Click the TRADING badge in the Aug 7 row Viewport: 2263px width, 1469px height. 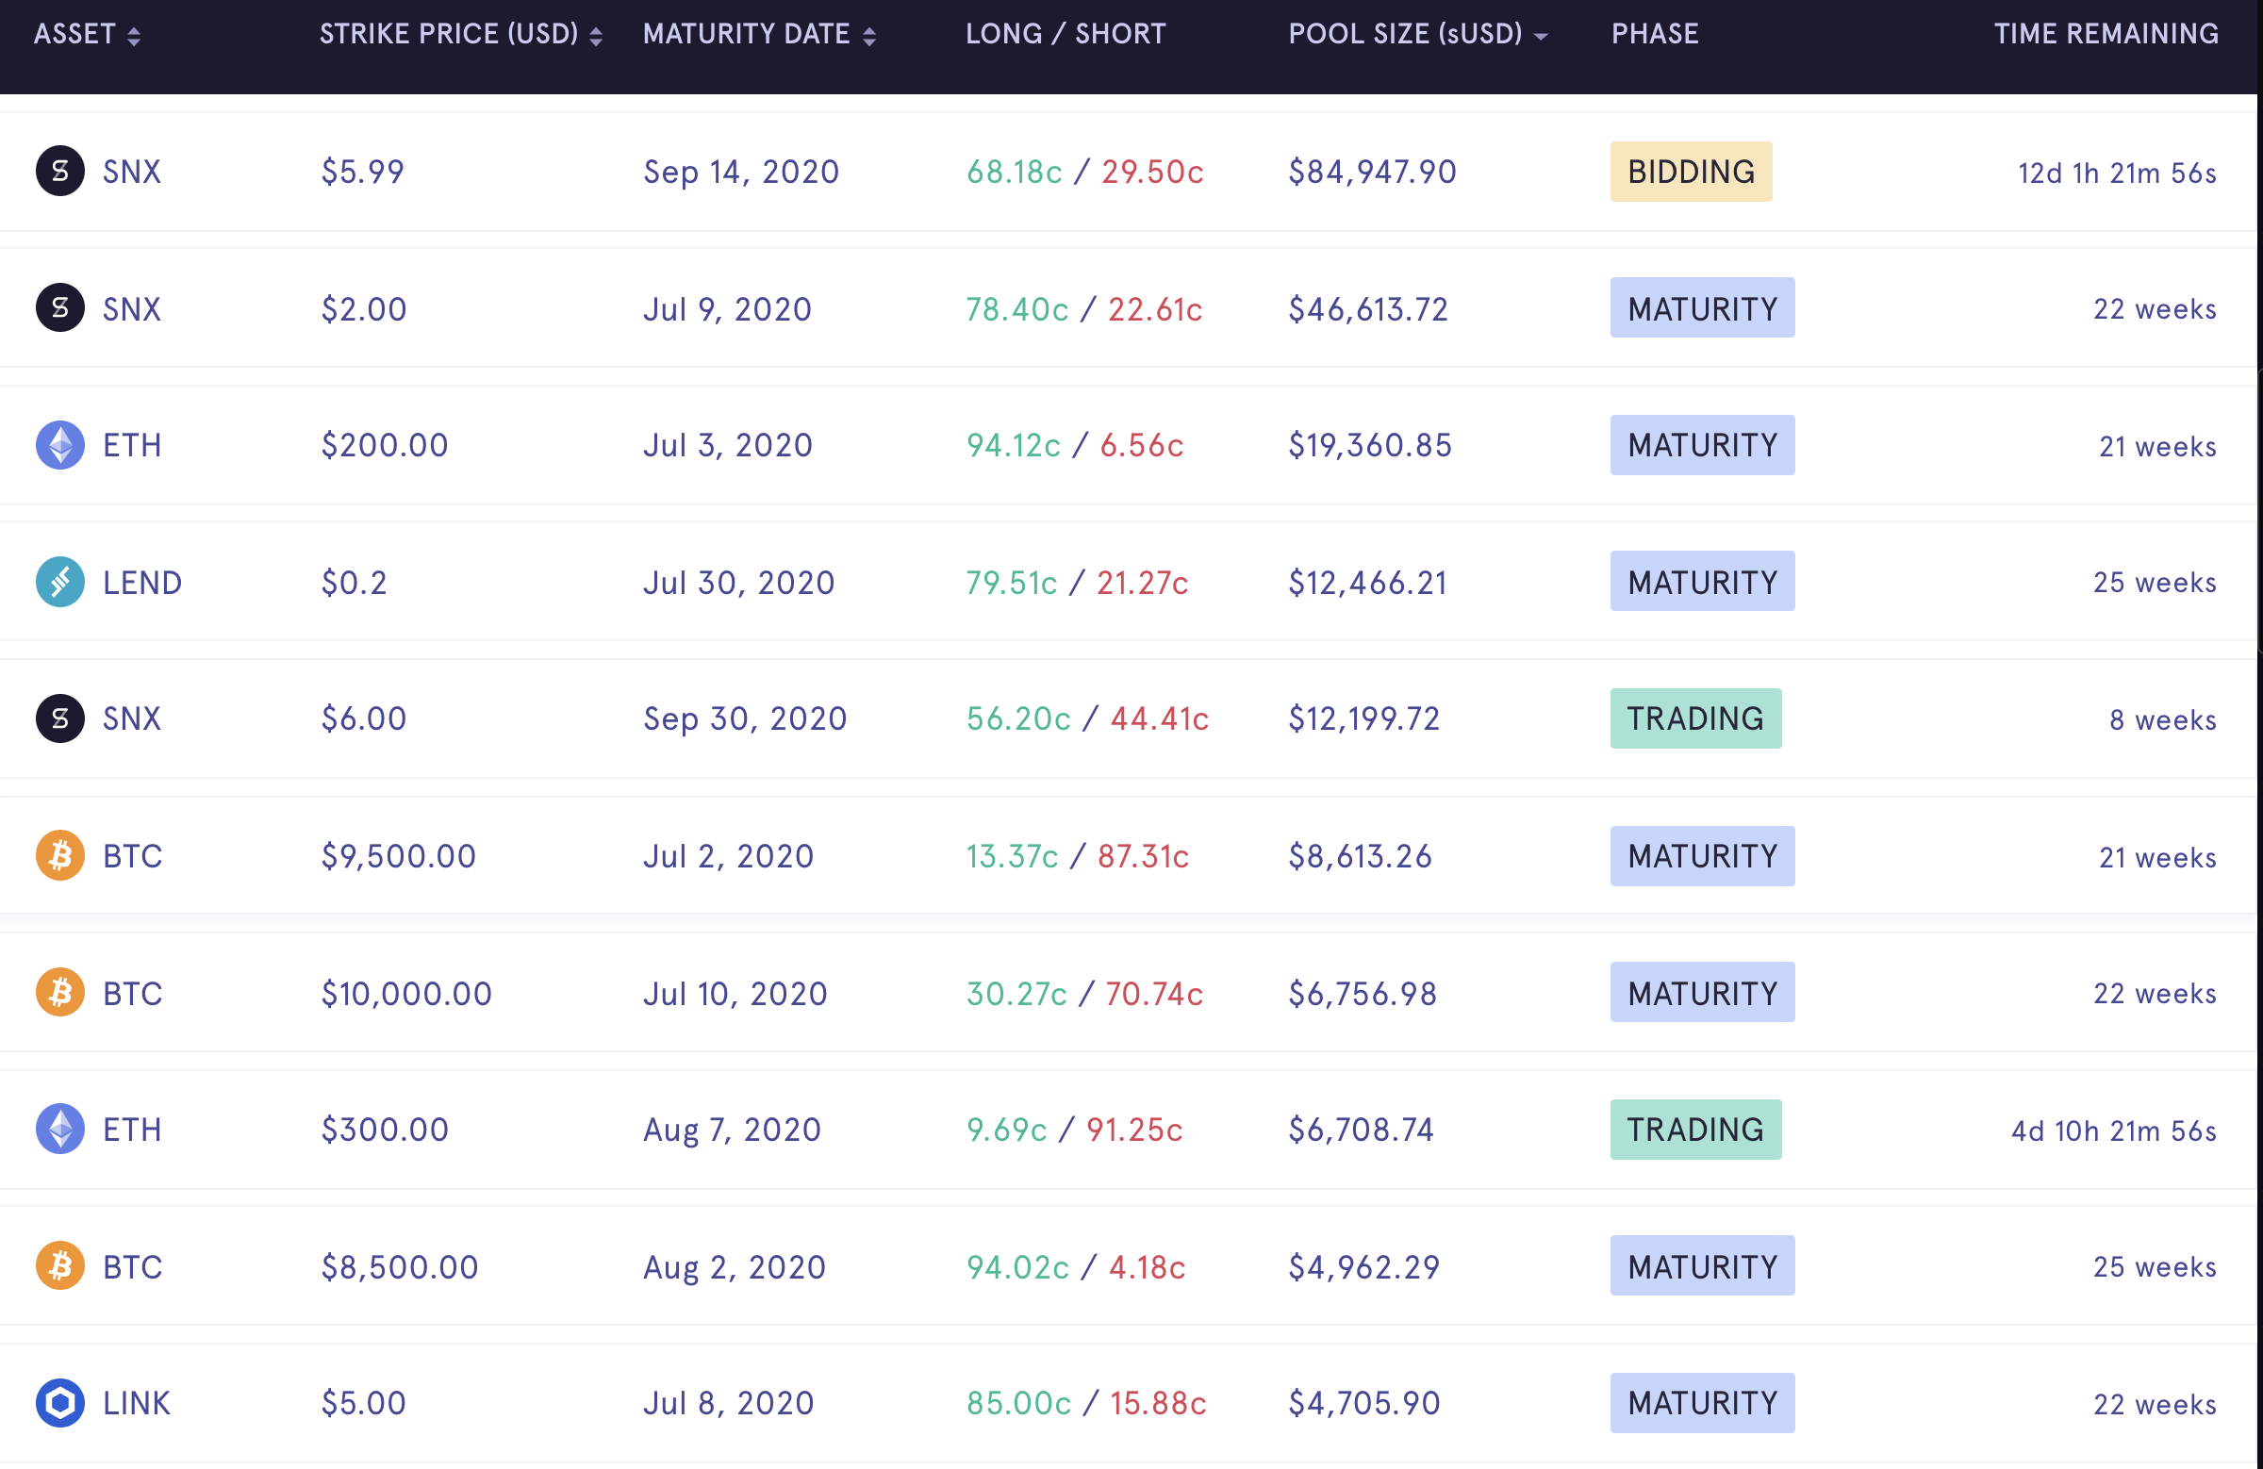click(x=1695, y=1130)
